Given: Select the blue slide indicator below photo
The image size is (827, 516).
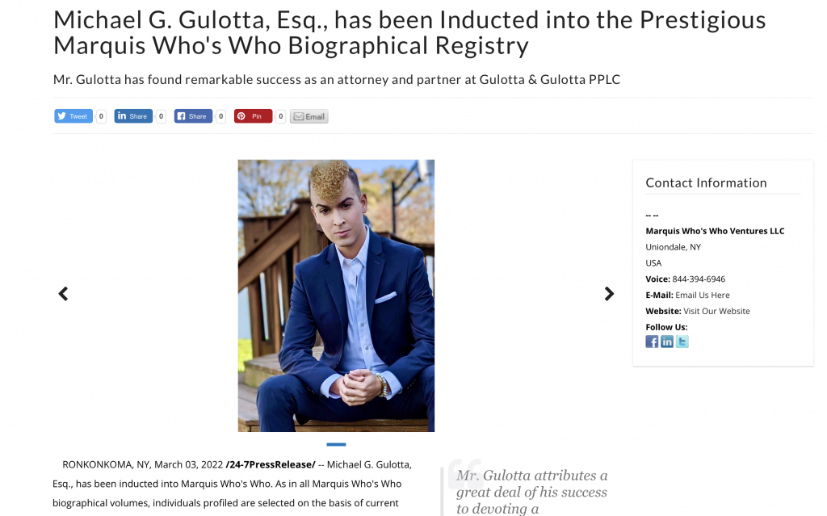Looking at the screenshot, I should [x=336, y=444].
